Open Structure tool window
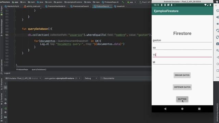This screenshot has height=123, width=219. (x=1, y=84)
